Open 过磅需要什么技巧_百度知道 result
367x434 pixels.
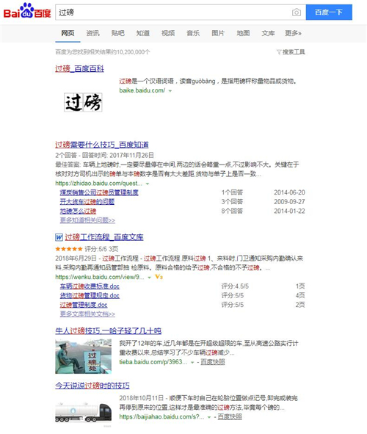[102, 145]
